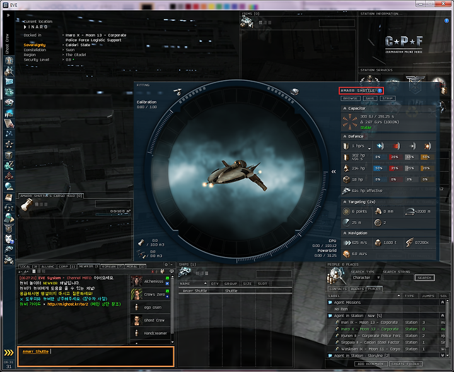Click the People & Places magnifier icon
The width and height of the screenshot is (454, 372).
(336, 277)
